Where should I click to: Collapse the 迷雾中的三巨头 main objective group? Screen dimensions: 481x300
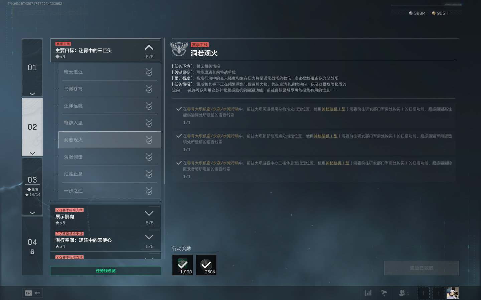point(149,48)
